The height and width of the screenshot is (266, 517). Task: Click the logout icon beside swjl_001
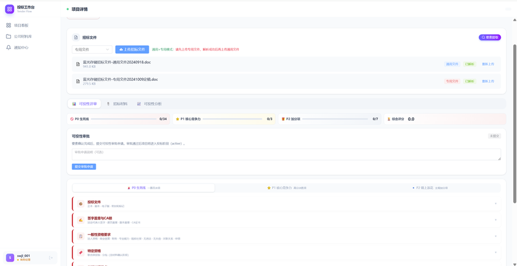pos(51,258)
